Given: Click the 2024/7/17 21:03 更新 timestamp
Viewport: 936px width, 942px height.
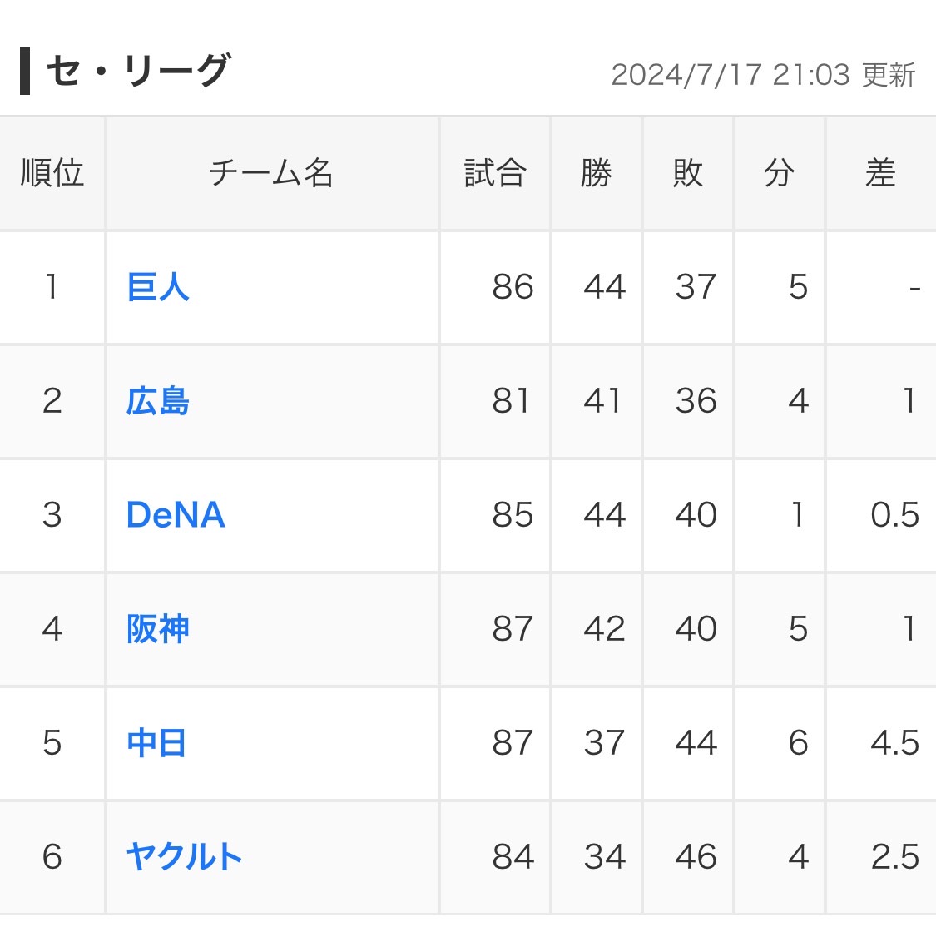Looking at the screenshot, I should pyautogui.click(x=763, y=75).
